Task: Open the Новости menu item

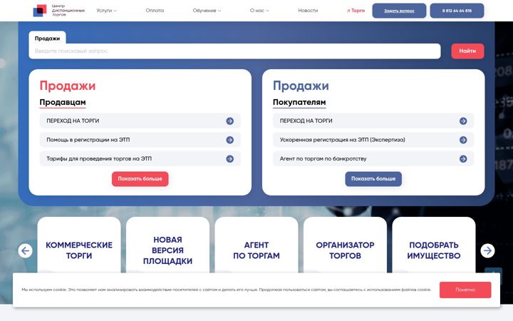Action: pos(308,11)
